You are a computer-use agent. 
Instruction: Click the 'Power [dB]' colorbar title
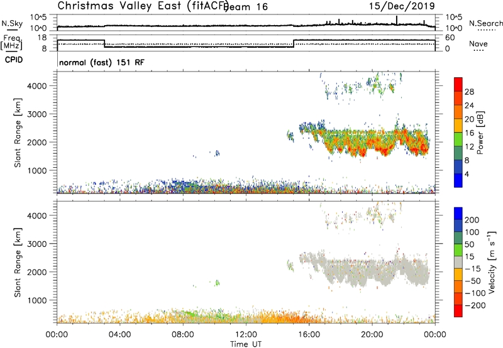click(x=480, y=133)
